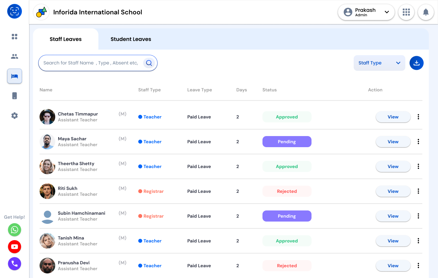438x278 pixels.
Task: Click the purple phone call icon
Action: (14, 264)
